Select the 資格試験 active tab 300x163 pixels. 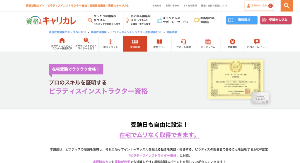click(x=135, y=44)
